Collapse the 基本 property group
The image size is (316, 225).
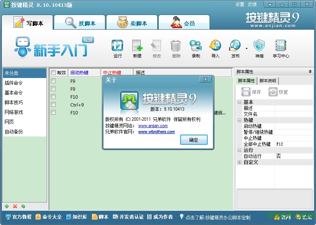point(239,102)
